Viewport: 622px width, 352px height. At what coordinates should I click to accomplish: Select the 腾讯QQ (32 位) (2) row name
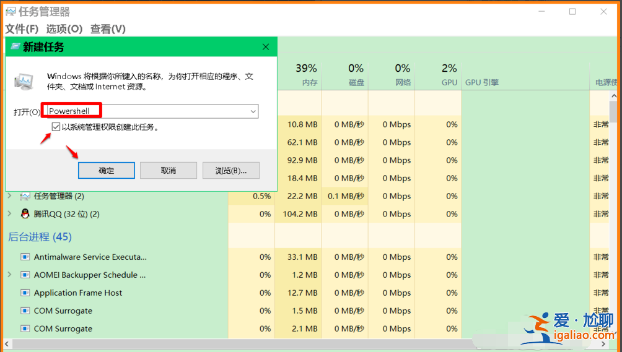67,214
